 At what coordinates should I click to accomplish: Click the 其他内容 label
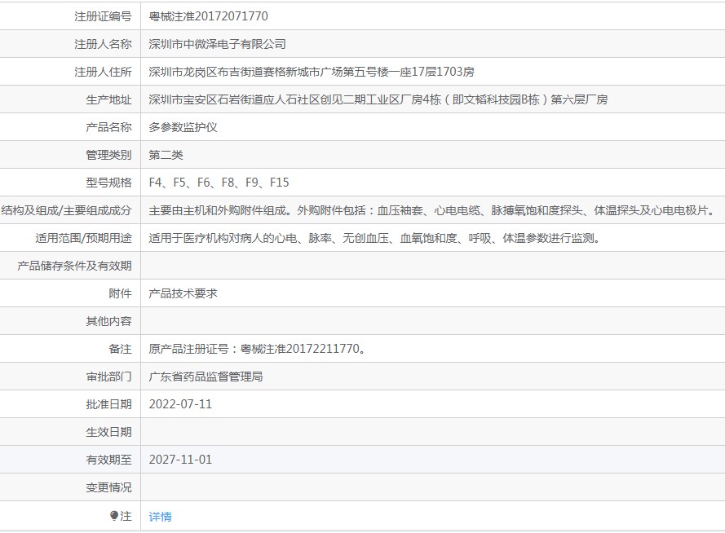[108, 321]
